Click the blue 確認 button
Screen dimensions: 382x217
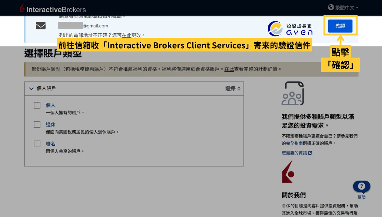340,26
